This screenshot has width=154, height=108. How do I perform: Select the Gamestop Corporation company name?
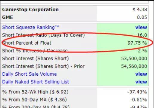pos(31,10)
